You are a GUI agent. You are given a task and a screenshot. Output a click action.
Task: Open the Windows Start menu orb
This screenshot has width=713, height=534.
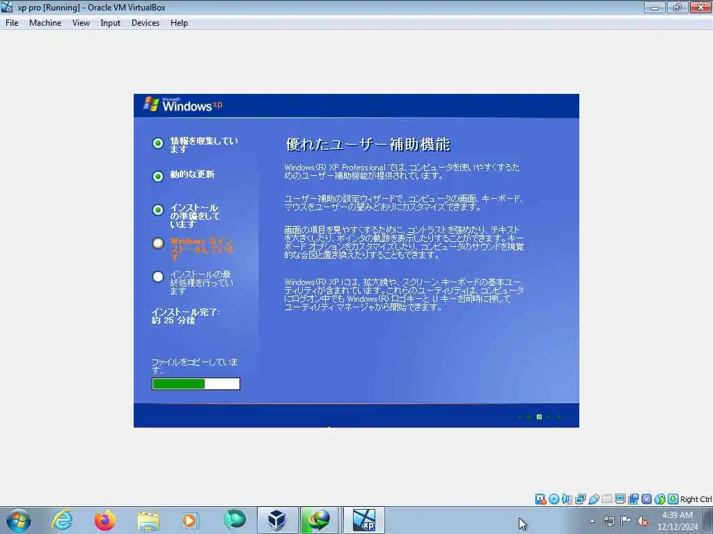(x=19, y=520)
